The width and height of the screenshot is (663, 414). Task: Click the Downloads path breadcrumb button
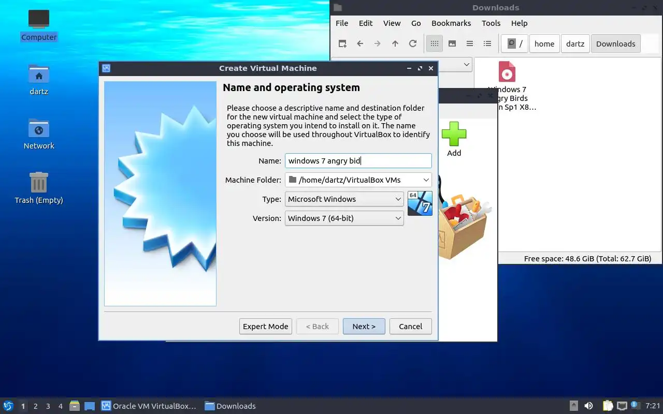coord(616,44)
